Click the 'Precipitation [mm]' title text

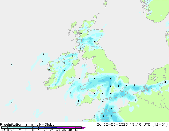[x=17, y=125]
